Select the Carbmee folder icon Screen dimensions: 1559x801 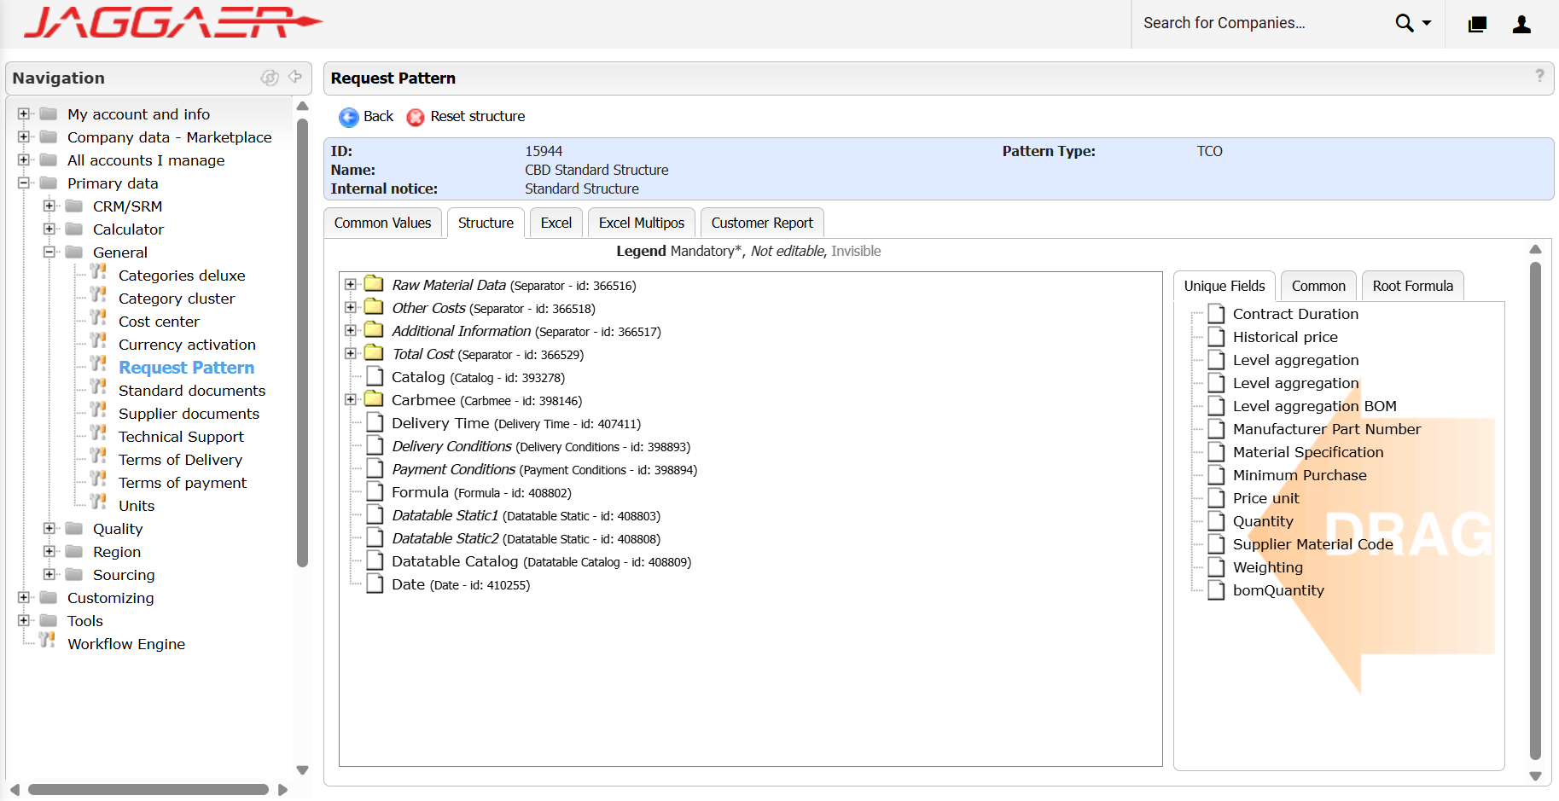tap(374, 398)
